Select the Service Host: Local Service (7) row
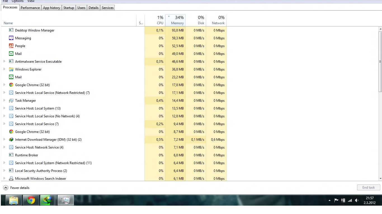This screenshot has height=214, width=382. pos(114,124)
